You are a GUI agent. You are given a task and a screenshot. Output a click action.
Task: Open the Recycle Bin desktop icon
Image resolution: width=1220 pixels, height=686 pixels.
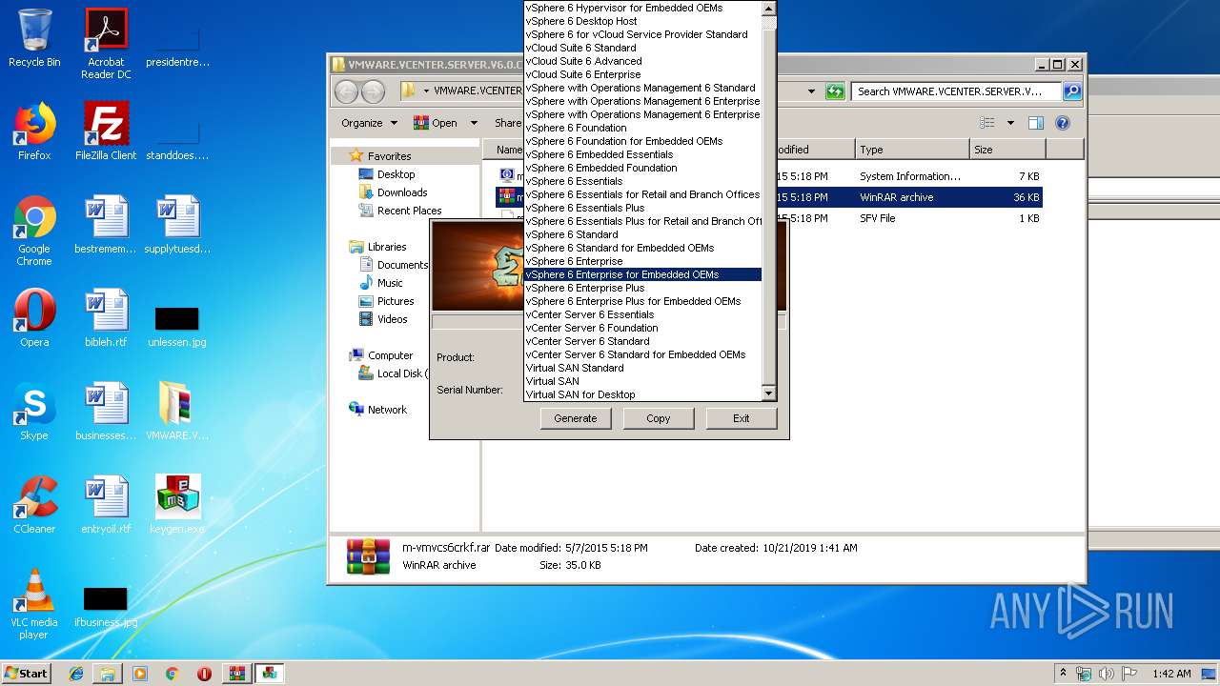[x=34, y=38]
